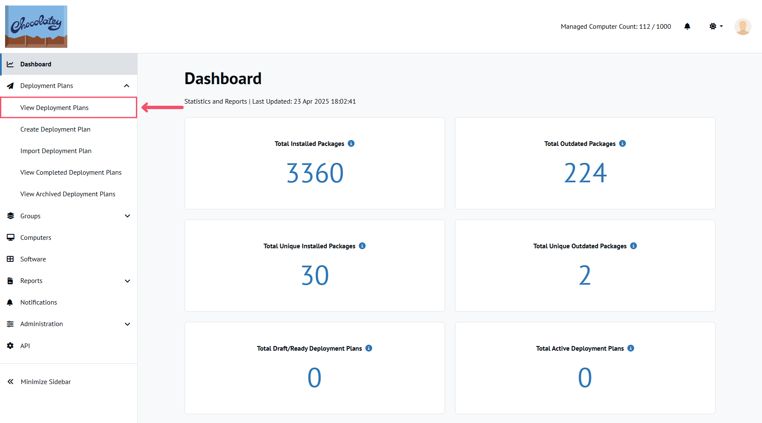The image size is (762, 423).
Task: Click the Software grid icon
Action: tap(10, 259)
